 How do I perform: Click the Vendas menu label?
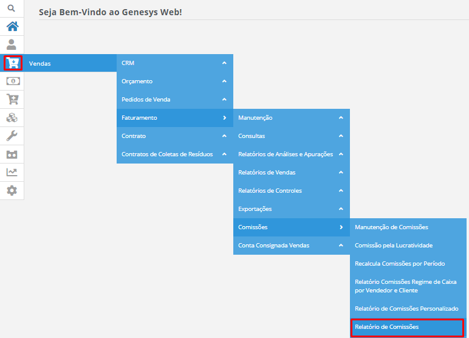[x=39, y=63]
